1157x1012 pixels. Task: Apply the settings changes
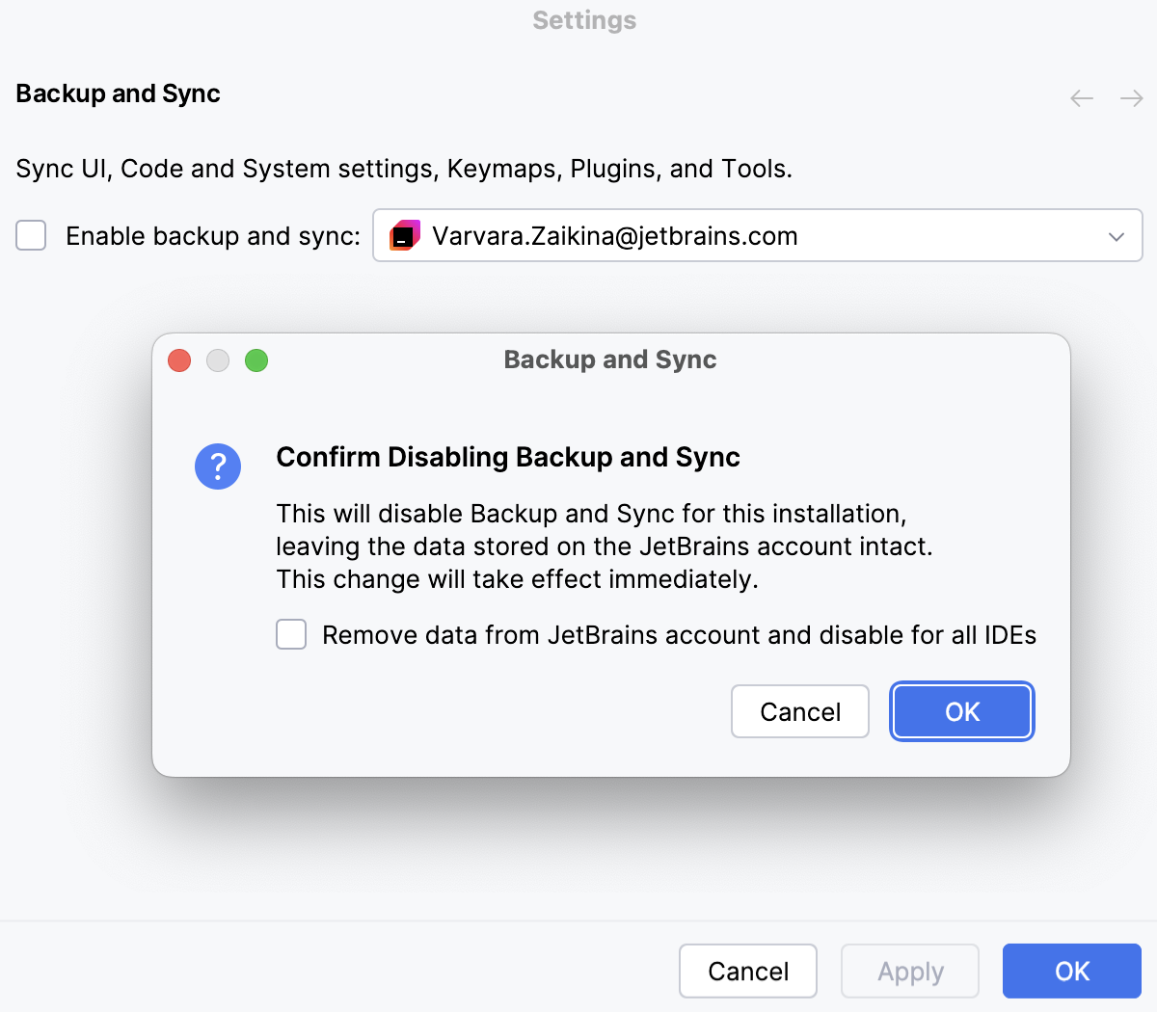point(909,971)
